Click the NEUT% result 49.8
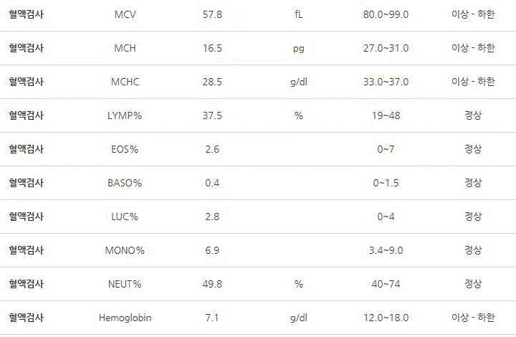Image resolution: width=516 pixels, height=337 pixels. 212,284
